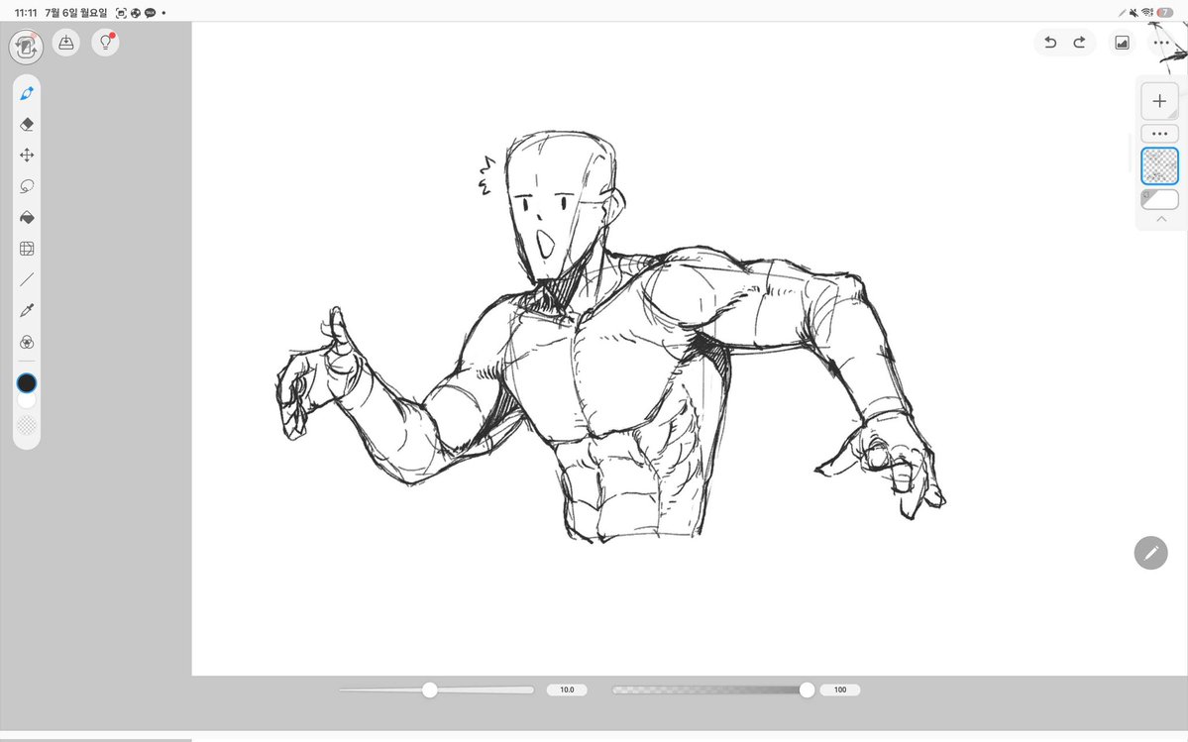The height and width of the screenshot is (742, 1188).
Task: Tap the import/save tray icon
Action: click(66, 43)
